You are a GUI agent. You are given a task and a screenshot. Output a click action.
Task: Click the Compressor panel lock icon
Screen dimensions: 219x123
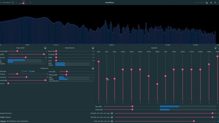tap(93, 68)
